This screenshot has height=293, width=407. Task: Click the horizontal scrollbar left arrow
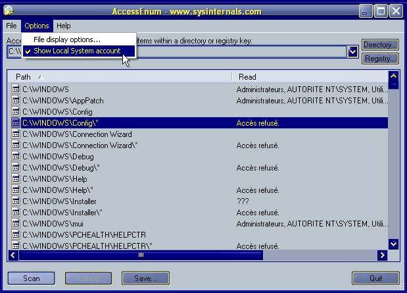click(13, 255)
